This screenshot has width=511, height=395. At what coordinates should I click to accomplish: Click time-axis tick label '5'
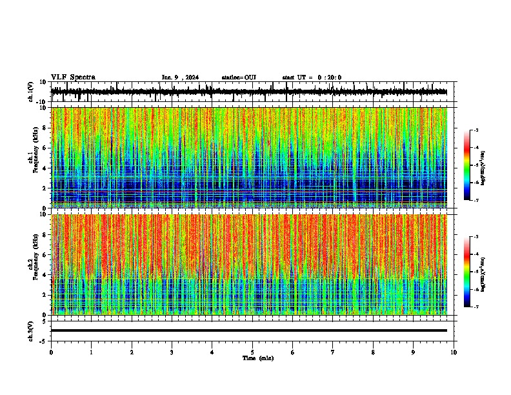click(x=252, y=352)
